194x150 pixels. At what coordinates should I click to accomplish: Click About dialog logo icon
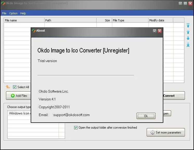34,31
